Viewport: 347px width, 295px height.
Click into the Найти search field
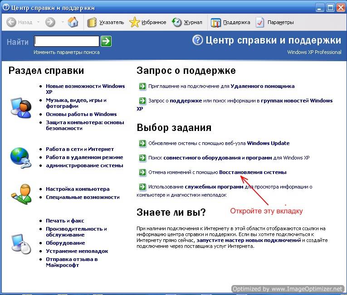[x=67, y=41]
